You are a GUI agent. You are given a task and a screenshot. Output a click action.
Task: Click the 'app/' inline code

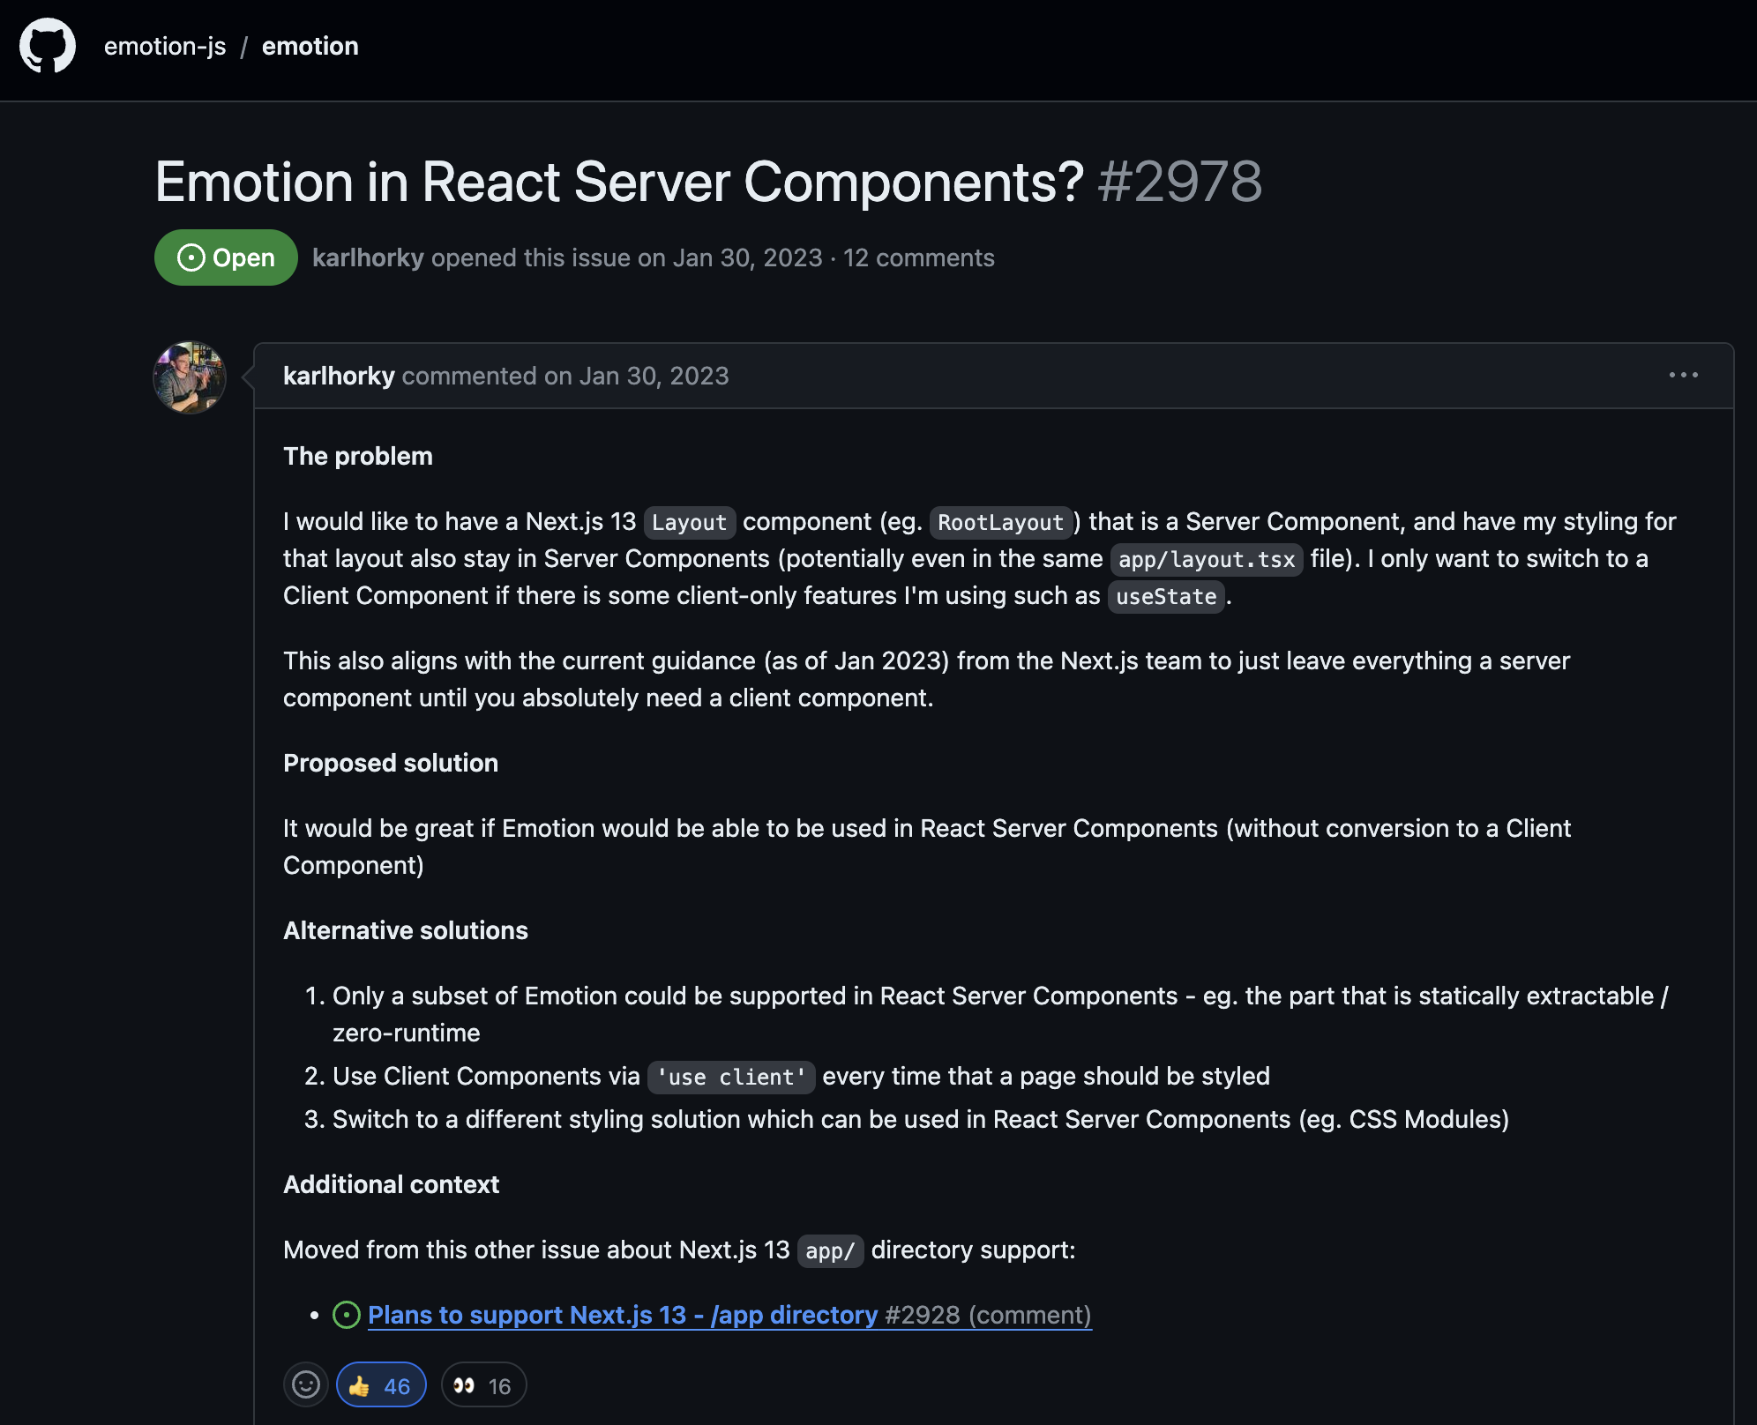830,1250
